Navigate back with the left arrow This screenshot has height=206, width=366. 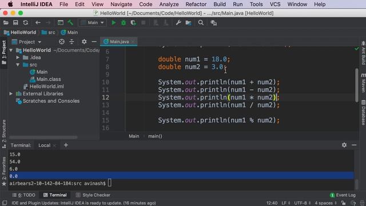click(38, 23)
